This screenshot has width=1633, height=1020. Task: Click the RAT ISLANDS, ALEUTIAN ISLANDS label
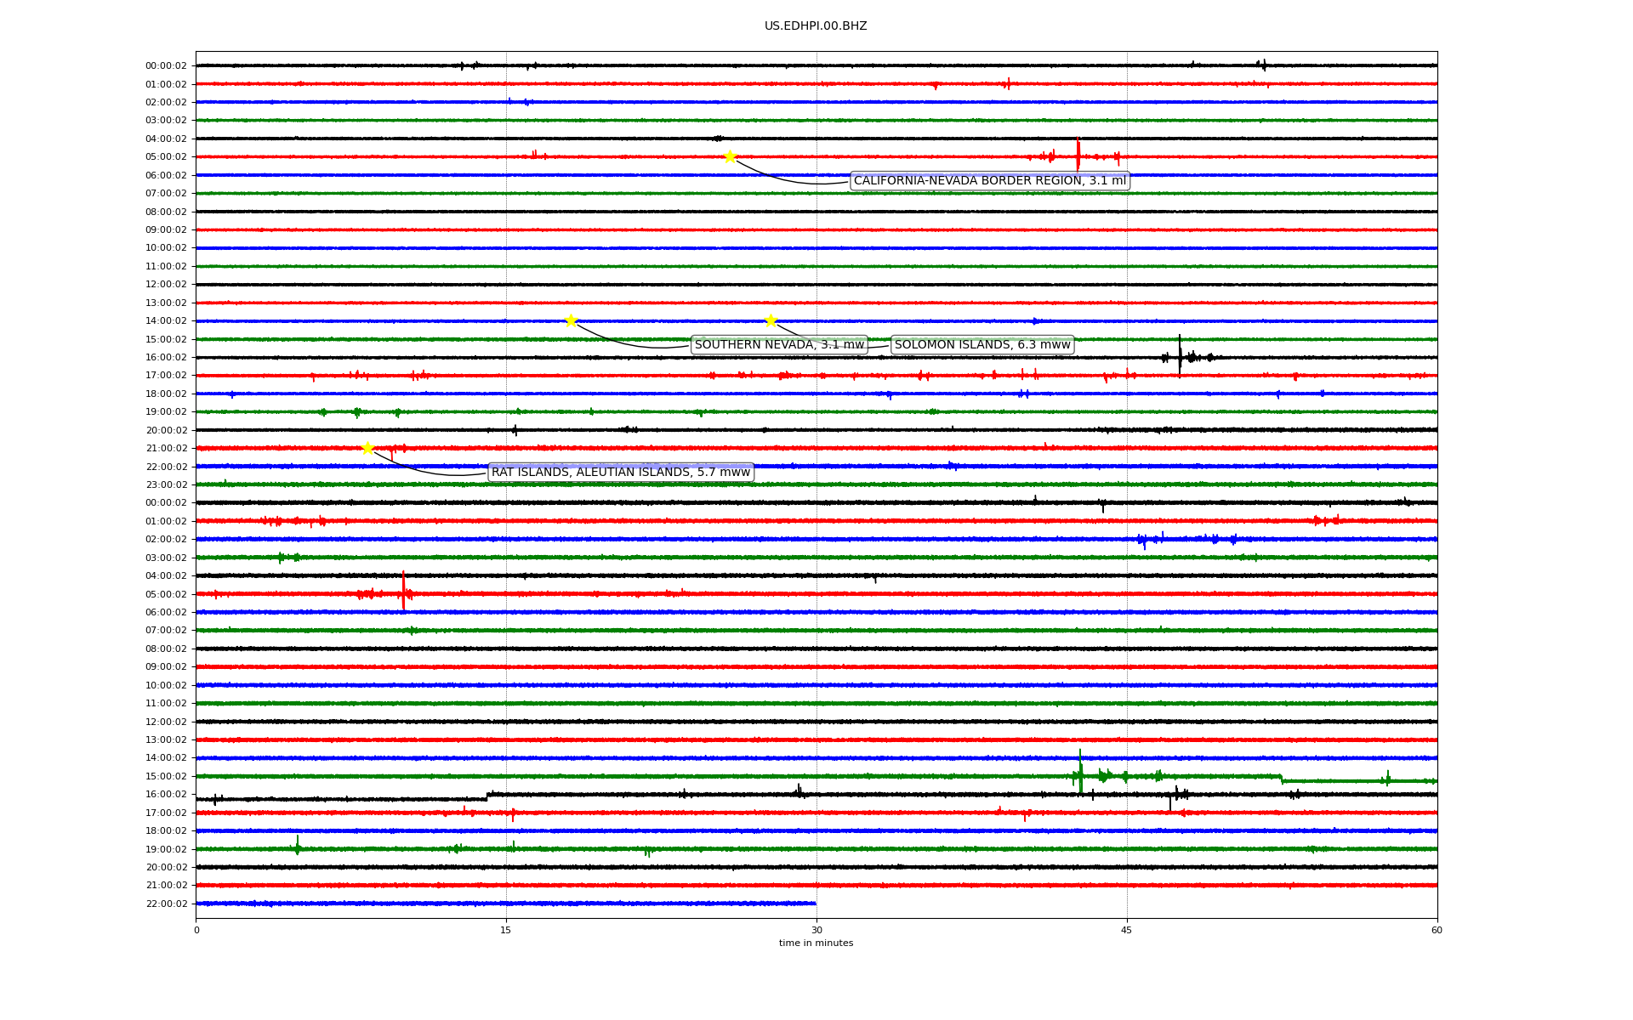(621, 473)
